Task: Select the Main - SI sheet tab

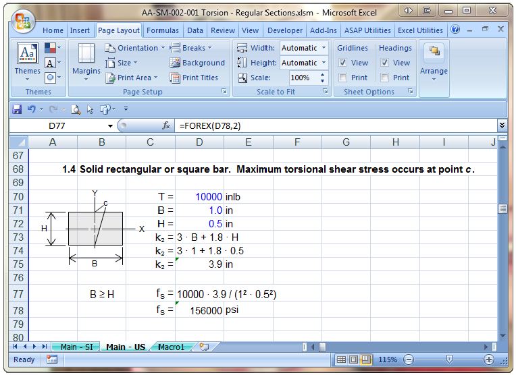Action: [x=76, y=347]
